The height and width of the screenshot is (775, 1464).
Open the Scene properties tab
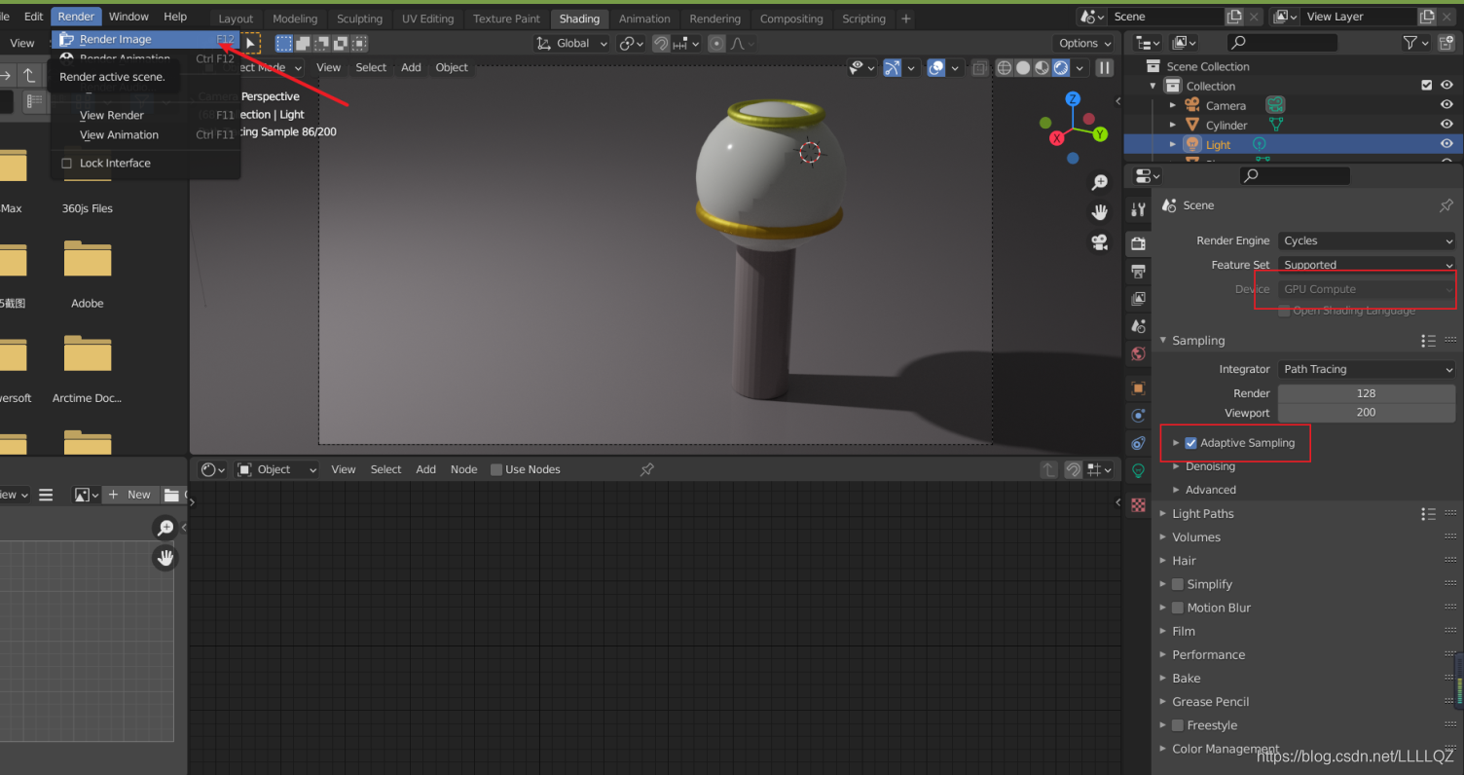pyautogui.click(x=1138, y=326)
